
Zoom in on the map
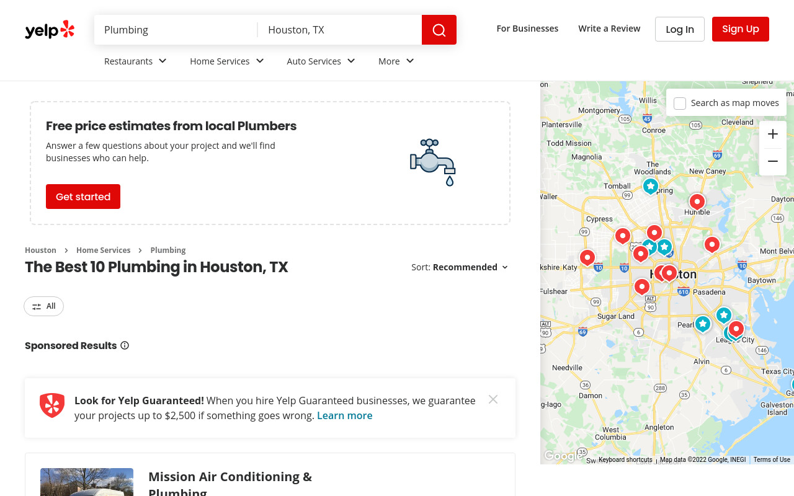point(773,134)
